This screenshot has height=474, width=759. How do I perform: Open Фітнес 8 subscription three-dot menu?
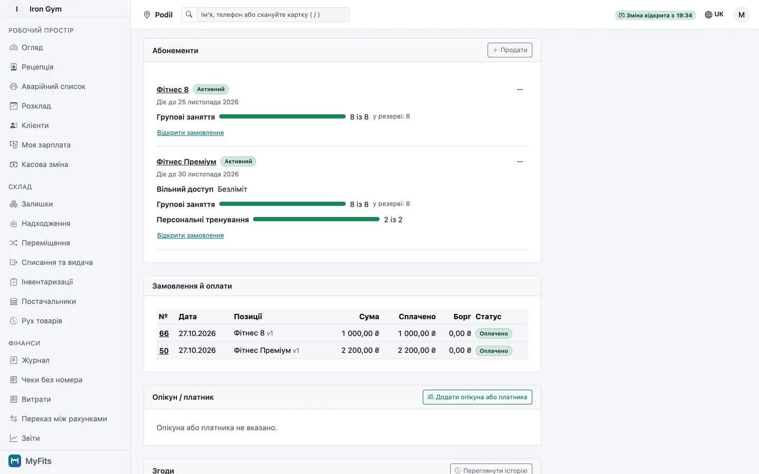pos(520,90)
